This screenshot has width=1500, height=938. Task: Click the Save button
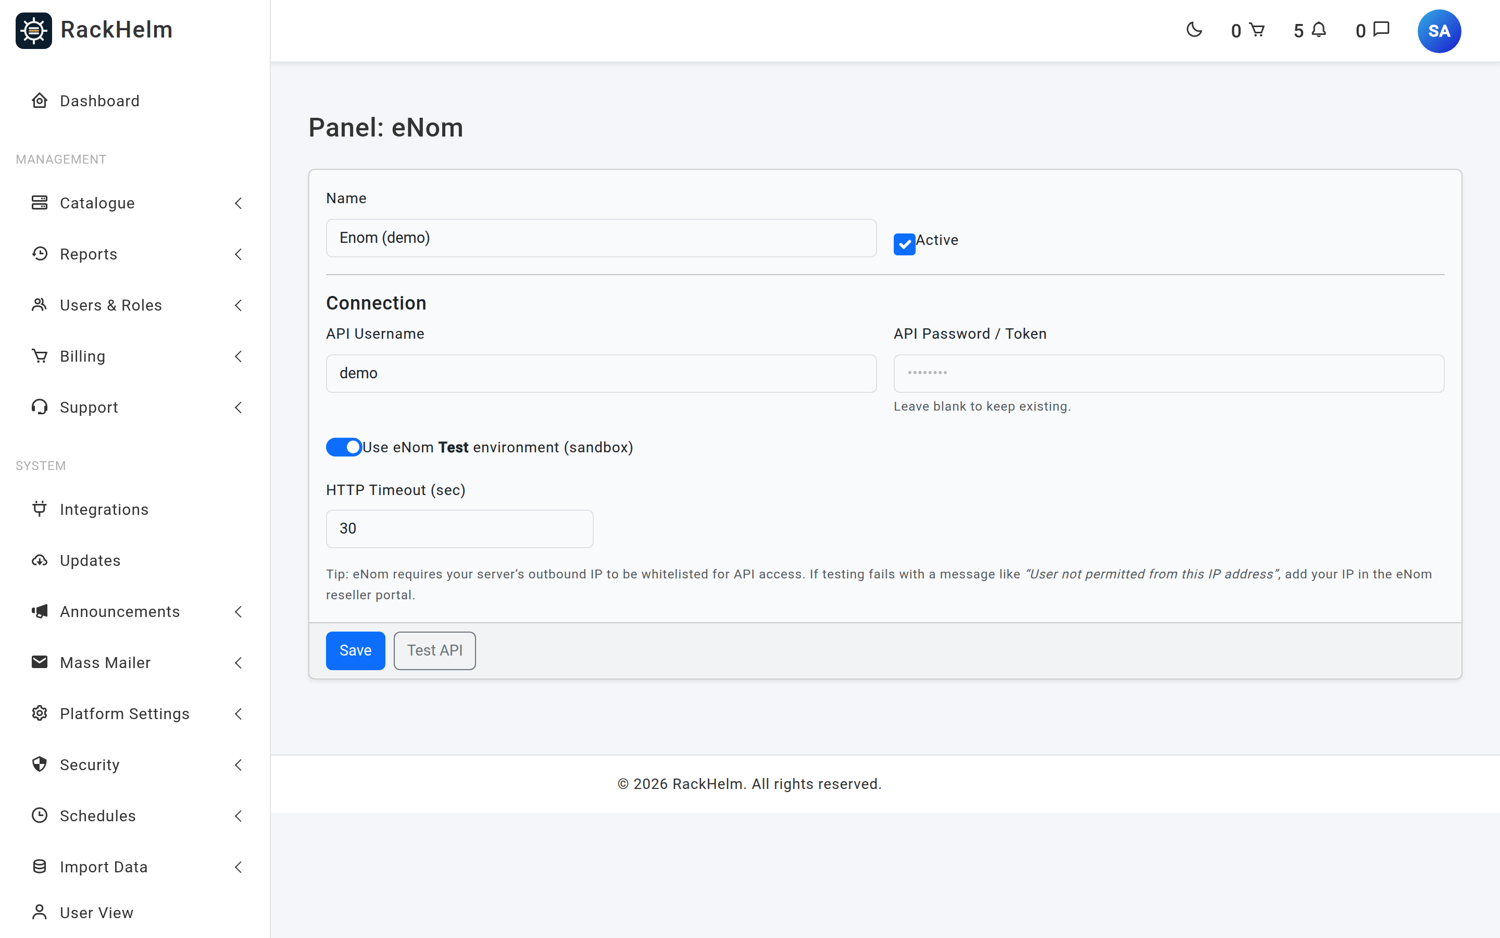(355, 650)
